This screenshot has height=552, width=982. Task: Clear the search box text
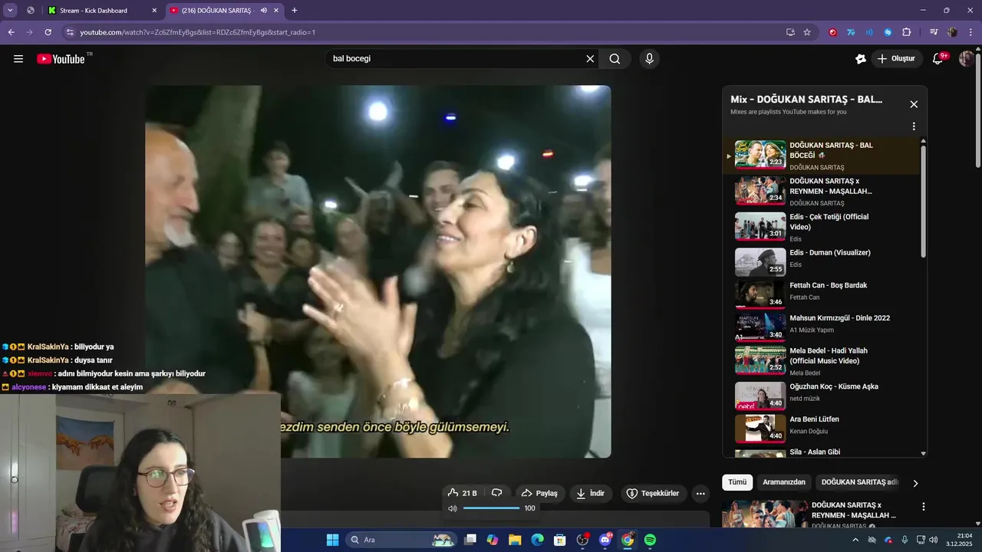[590, 59]
